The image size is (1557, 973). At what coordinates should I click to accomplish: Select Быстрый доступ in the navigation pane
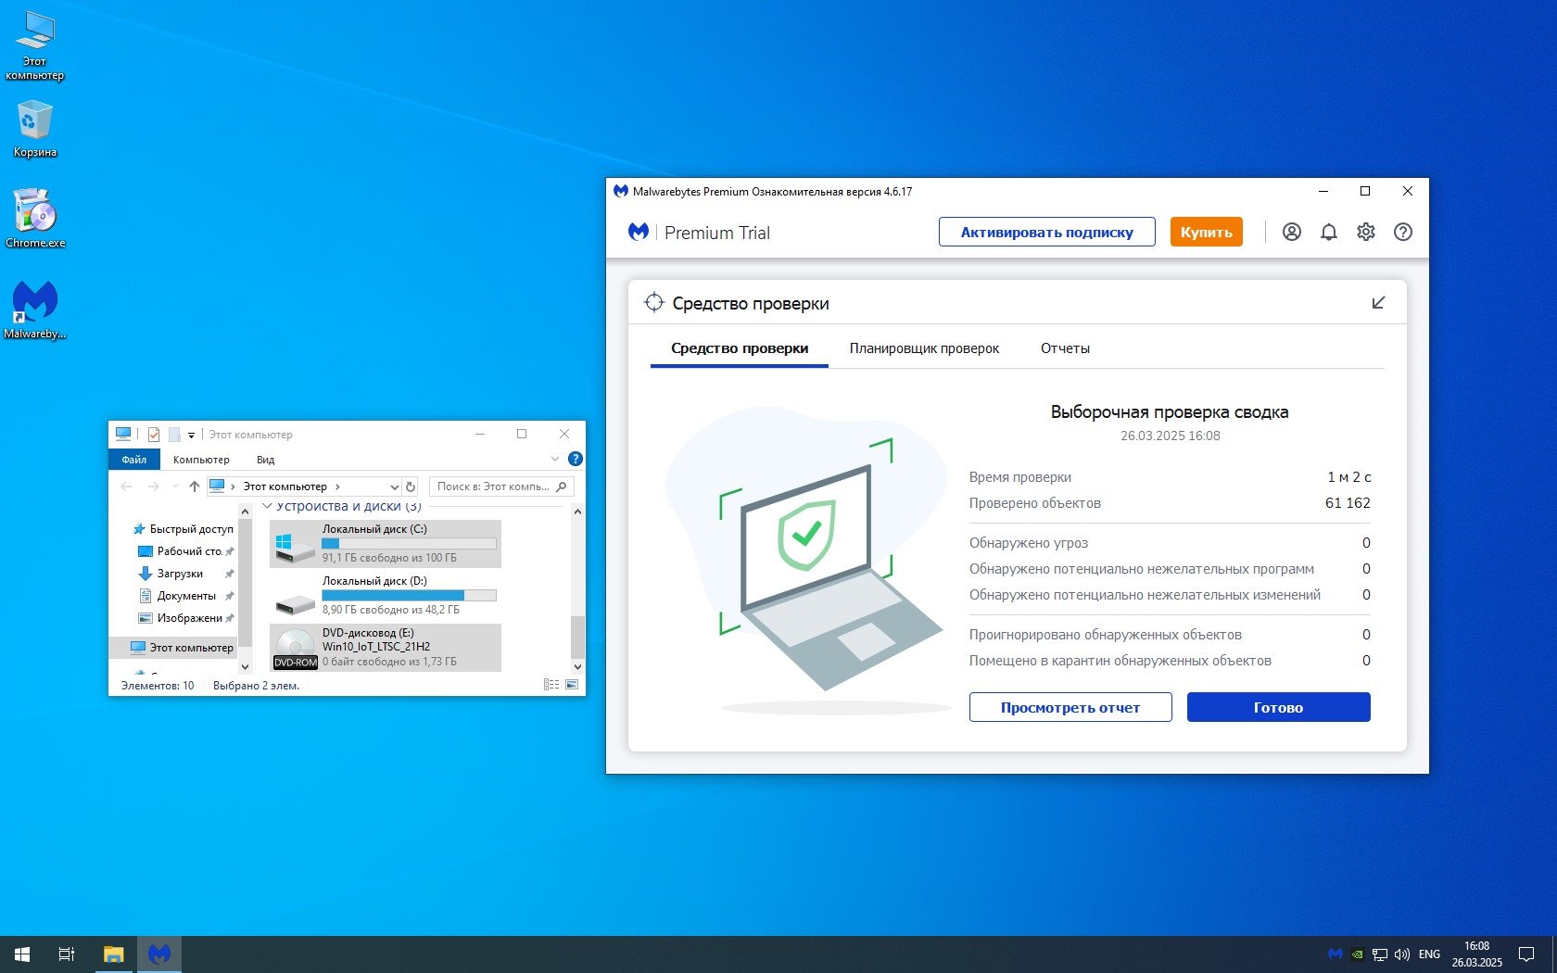(183, 528)
